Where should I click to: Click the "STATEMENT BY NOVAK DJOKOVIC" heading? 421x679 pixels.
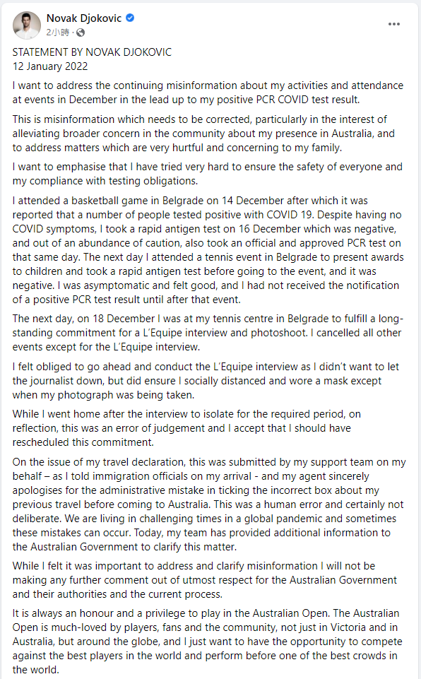tap(92, 52)
